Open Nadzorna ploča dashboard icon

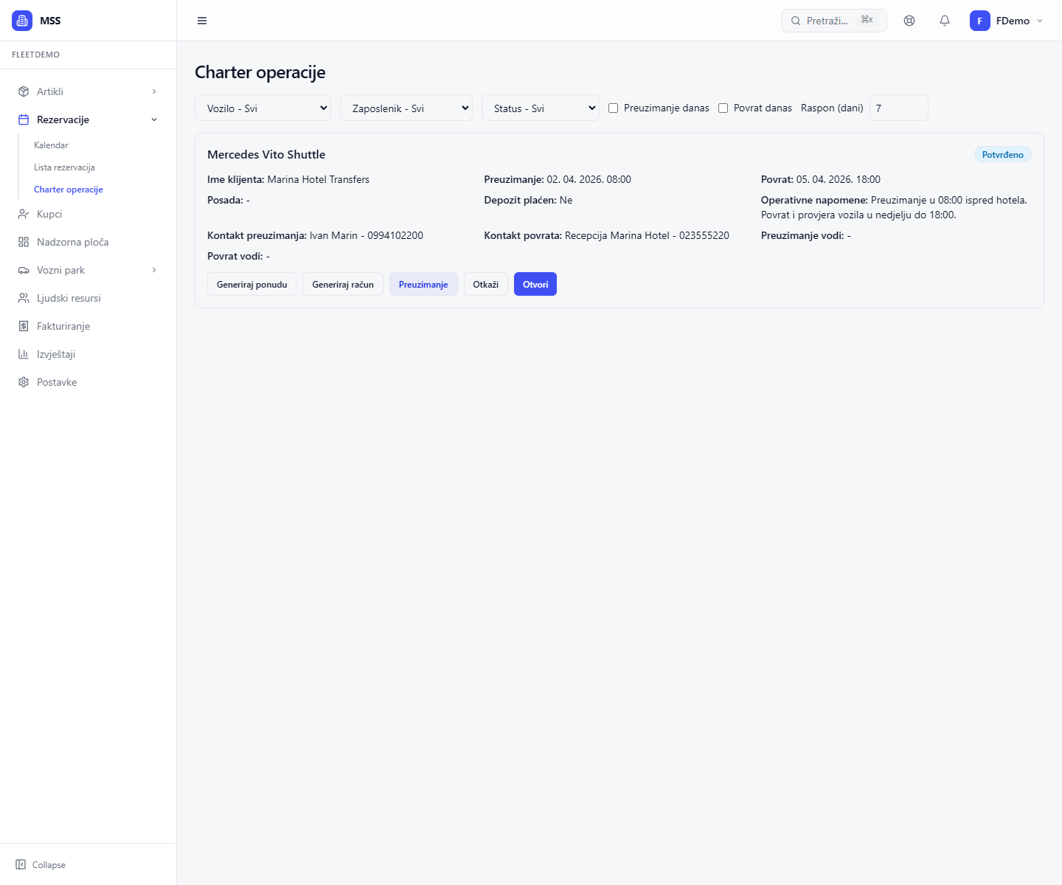click(24, 242)
